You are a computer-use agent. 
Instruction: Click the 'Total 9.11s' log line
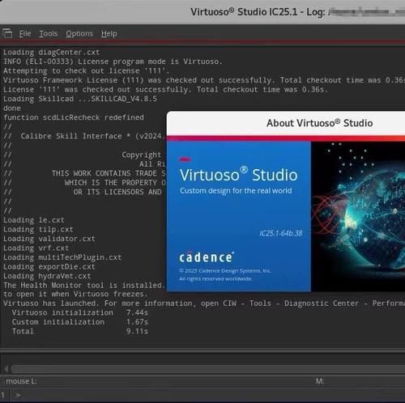tap(80, 331)
